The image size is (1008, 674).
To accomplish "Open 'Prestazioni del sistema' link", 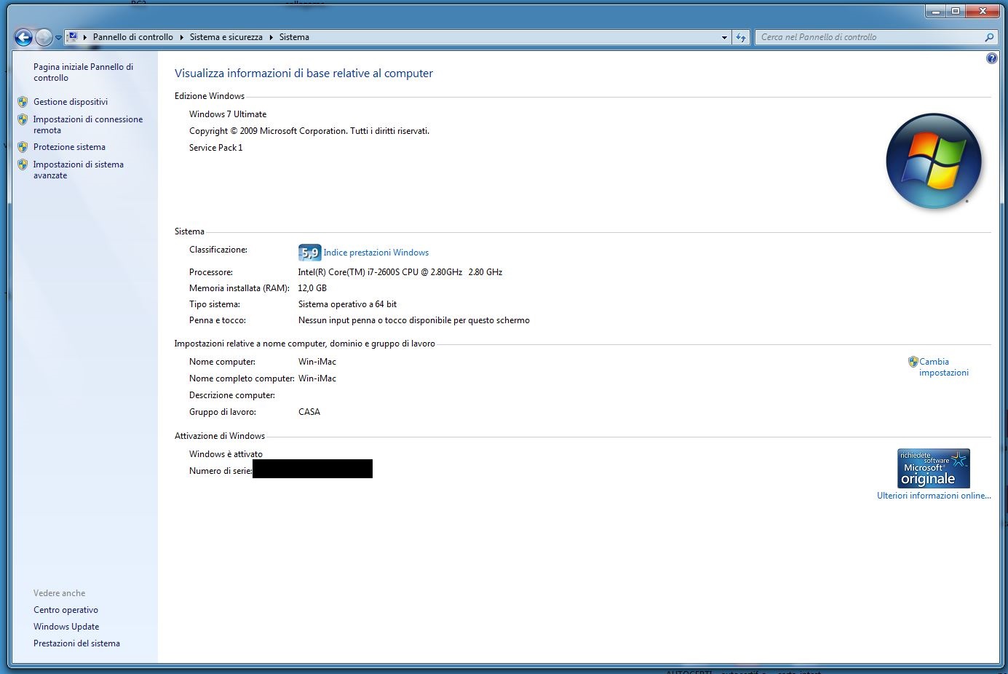I will click(76, 643).
